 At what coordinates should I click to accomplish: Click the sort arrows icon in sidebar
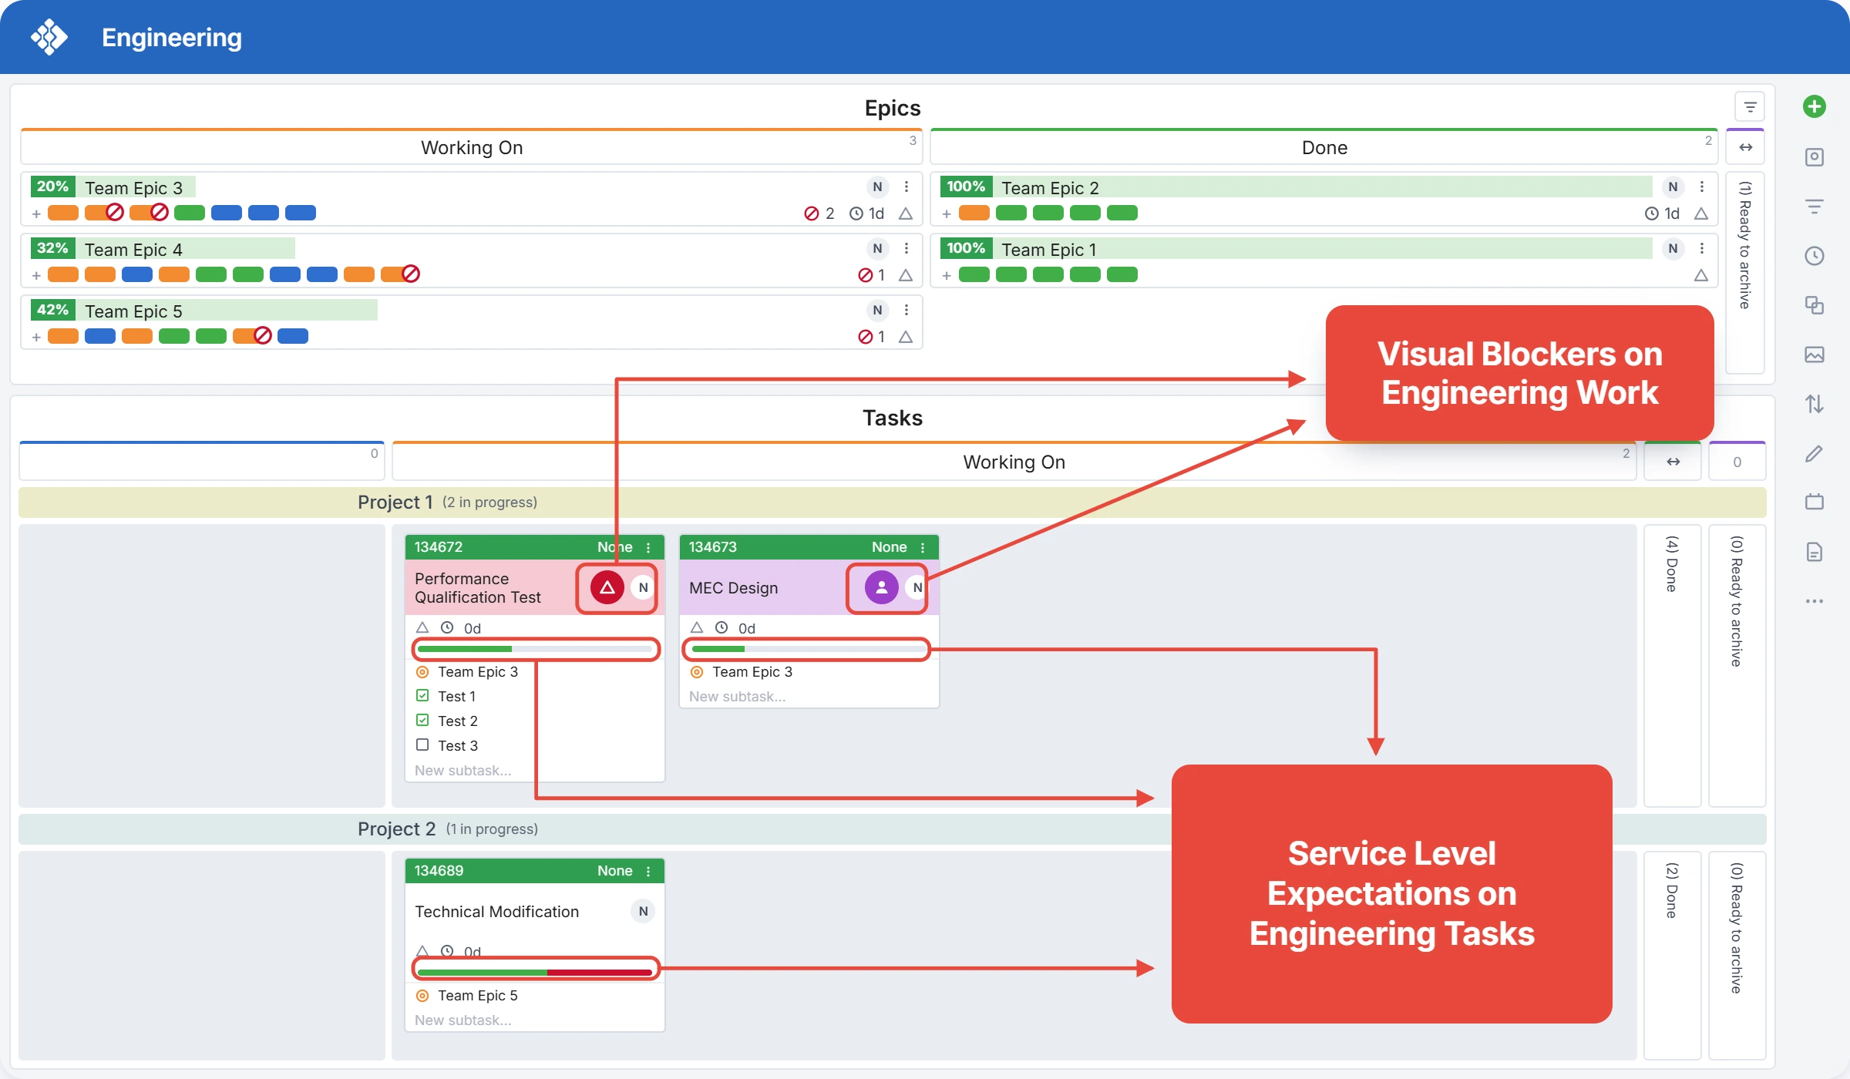coord(1815,404)
